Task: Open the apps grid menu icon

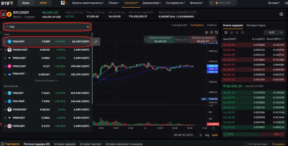Action: [x=63, y=3]
